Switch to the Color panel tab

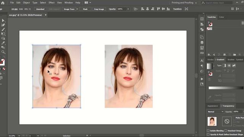(222, 17)
